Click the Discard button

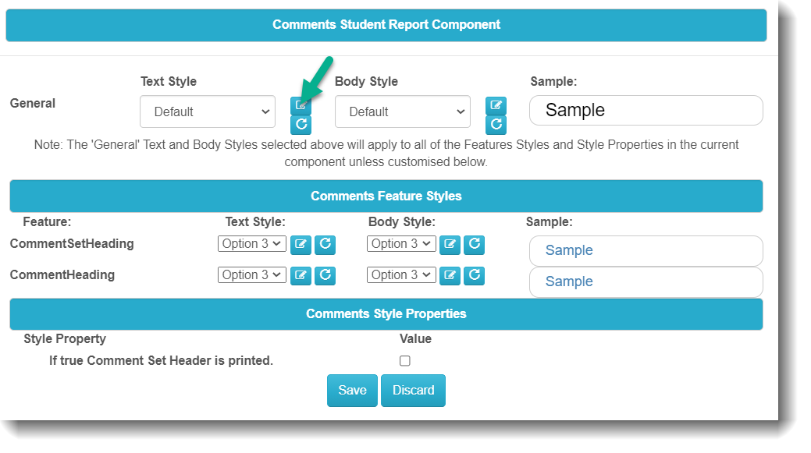pos(413,391)
